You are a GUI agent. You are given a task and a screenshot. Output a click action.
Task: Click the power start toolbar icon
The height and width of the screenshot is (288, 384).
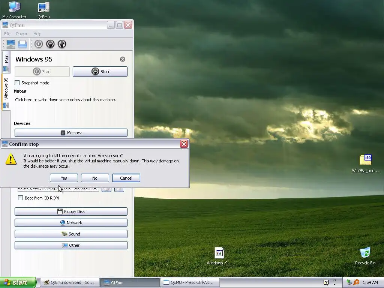click(39, 44)
